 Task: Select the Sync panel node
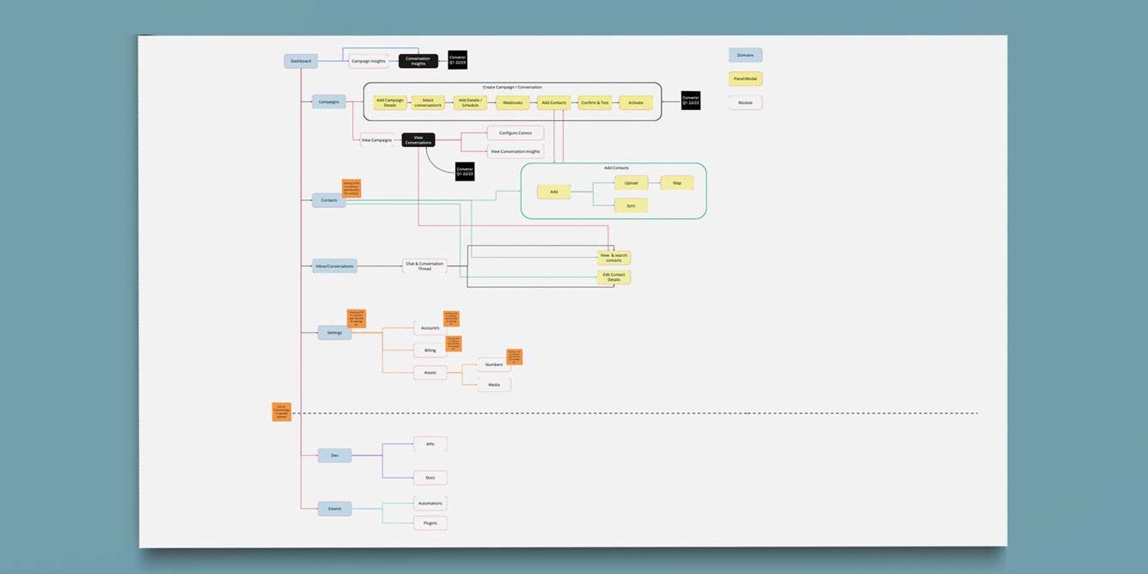point(632,205)
